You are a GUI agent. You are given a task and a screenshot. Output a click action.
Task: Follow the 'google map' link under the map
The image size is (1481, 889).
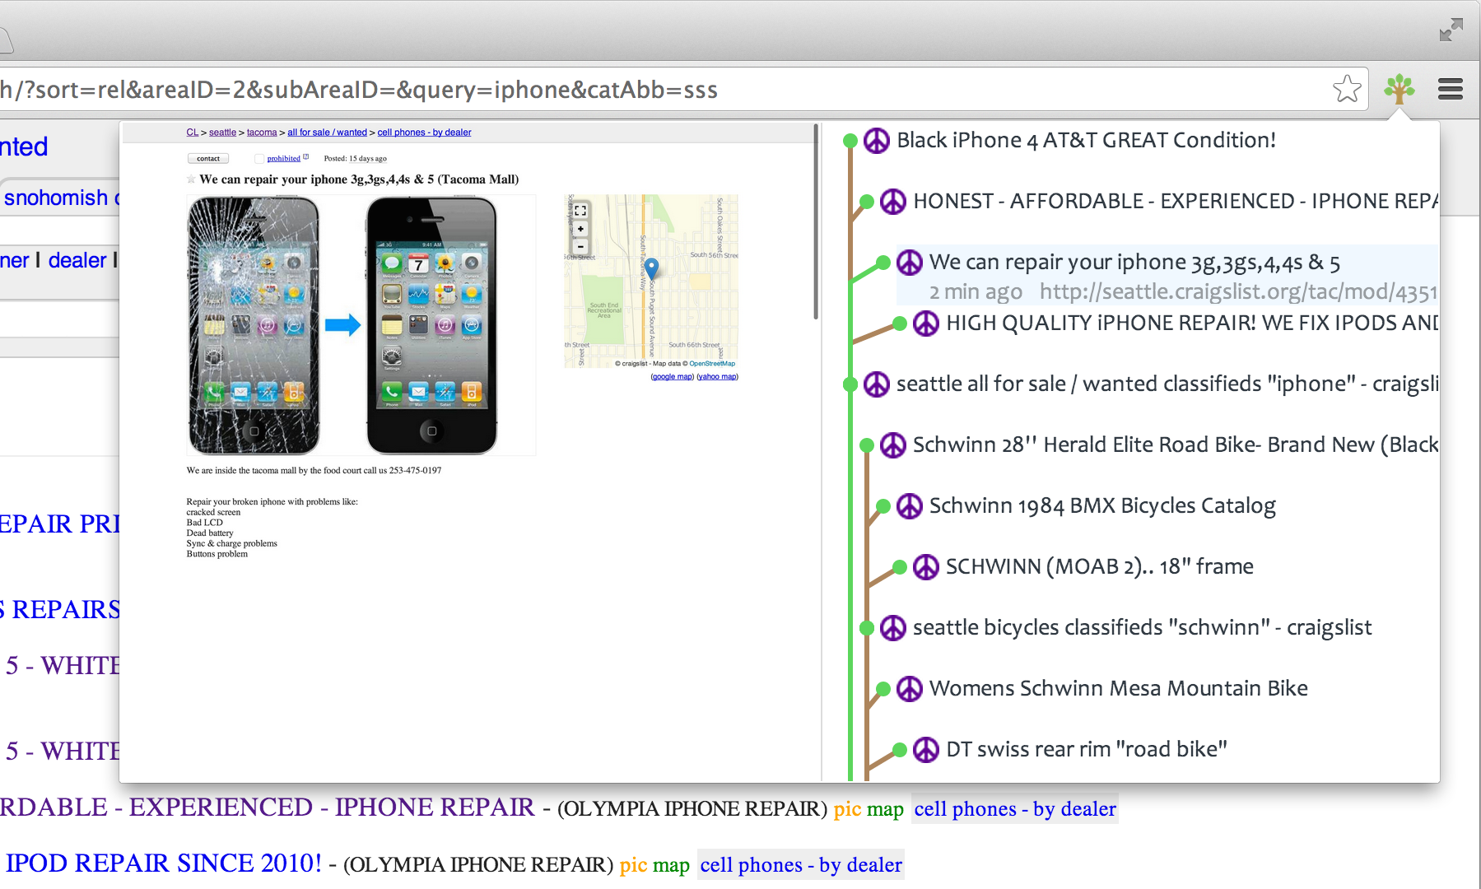[x=672, y=377]
